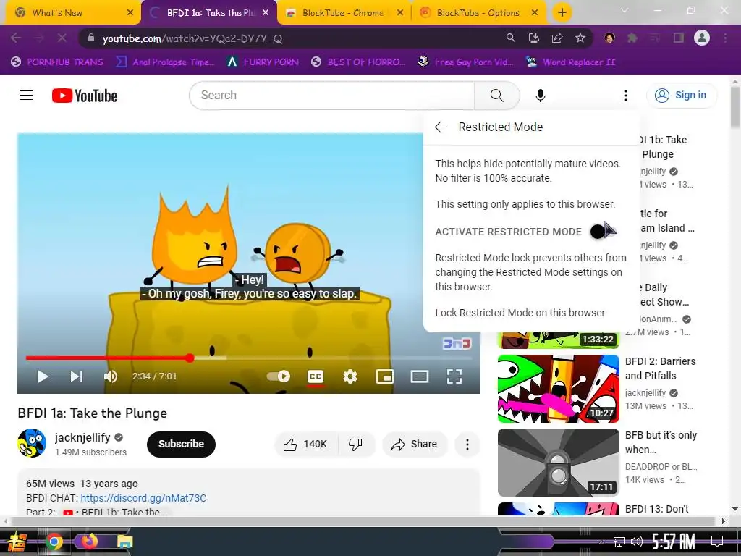Open player settings gear
This screenshot has height=556, width=741.
coord(350,376)
